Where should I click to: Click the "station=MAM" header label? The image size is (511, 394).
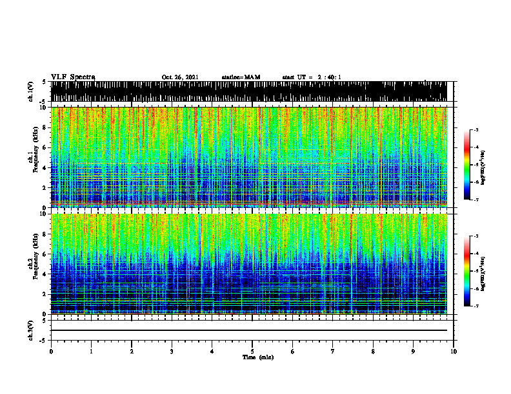pyautogui.click(x=241, y=77)
